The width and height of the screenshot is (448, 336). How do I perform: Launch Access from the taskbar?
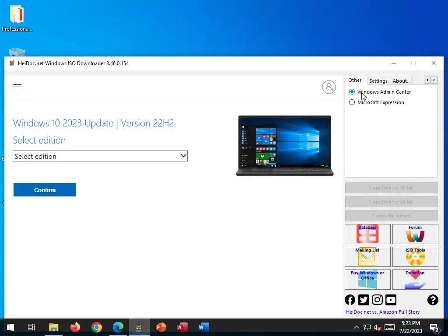(182, 327)
